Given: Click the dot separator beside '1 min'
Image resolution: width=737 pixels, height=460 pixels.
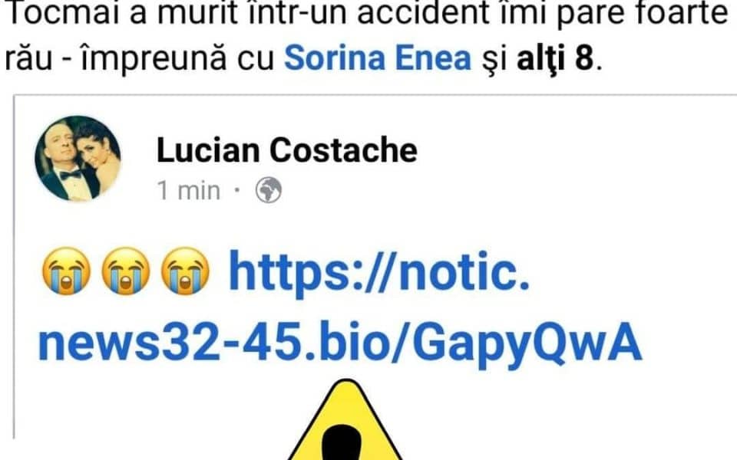Looking at the screenshot, I should point(237,190).
